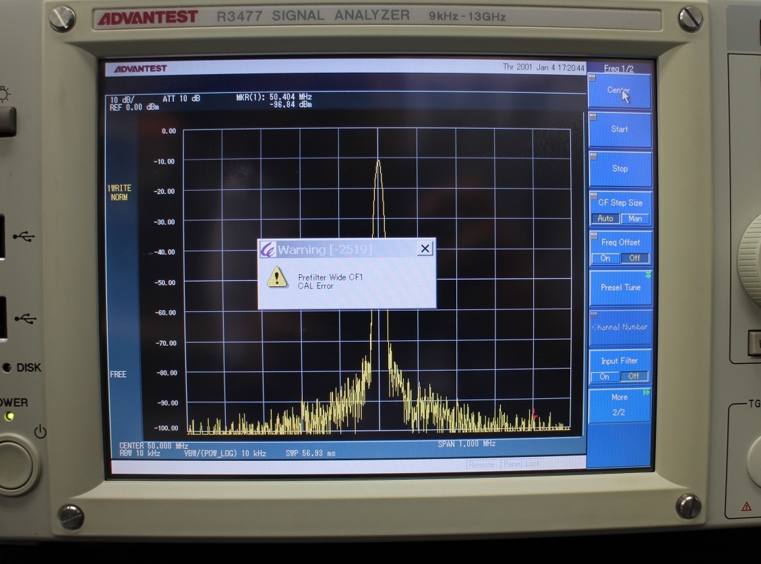The image size is (761, 564).
Task: Turn Input Filter On
Action: click(x=604, y=377)
